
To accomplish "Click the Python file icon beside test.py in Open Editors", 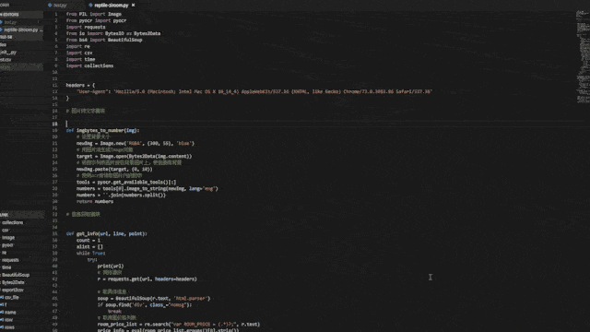I will 1,22.
